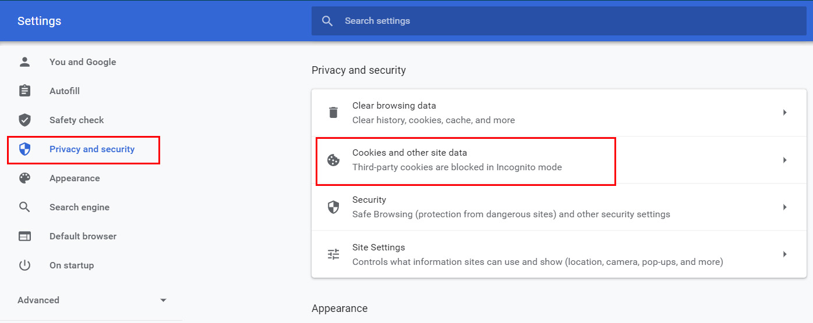
Task: Open the Site Settings row
Action: 524,254
